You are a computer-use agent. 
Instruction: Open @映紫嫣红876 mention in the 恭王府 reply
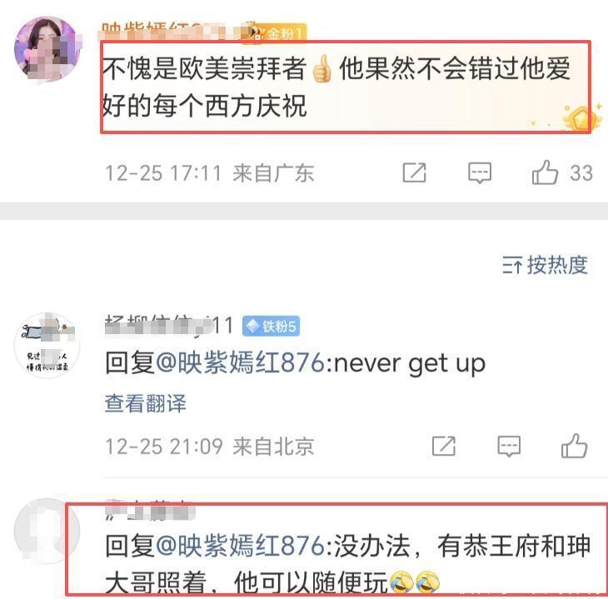[240, 546]
